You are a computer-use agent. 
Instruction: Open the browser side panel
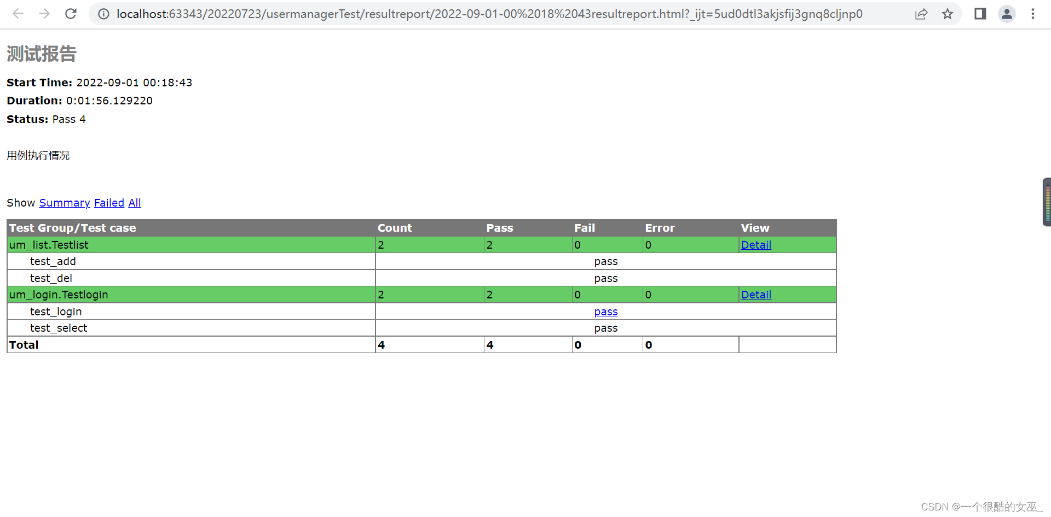980,14
